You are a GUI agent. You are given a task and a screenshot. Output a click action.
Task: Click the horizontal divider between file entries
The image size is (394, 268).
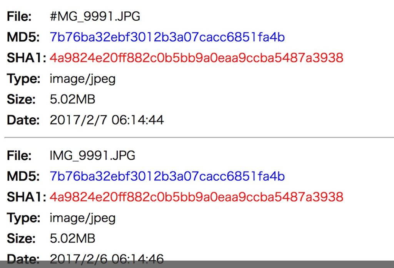(x=199, y=137)
